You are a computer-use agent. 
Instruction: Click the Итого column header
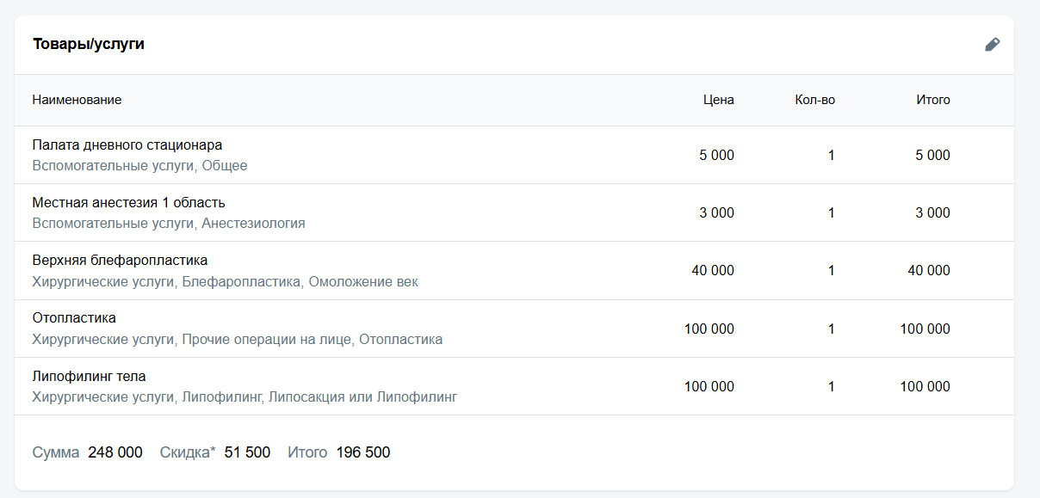(x=932, y=100)
